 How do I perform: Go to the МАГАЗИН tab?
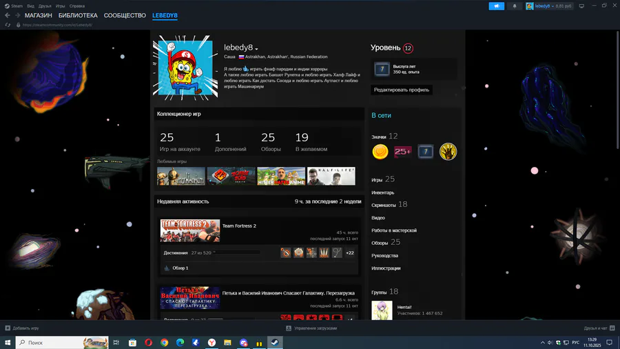pos(39,15)
